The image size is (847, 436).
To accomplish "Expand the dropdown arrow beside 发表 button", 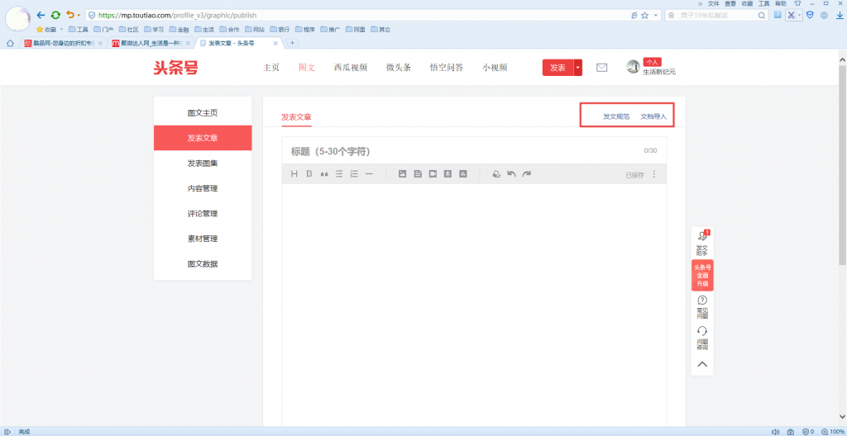I will pyautogui.click(x=578, y=68).
